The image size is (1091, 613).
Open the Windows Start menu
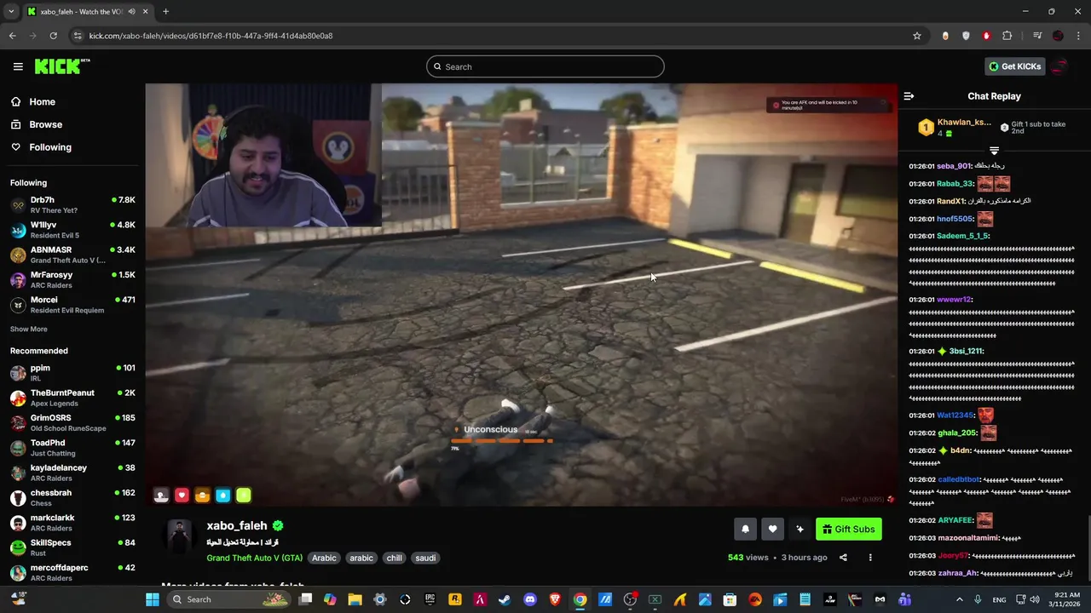point(153,599)
